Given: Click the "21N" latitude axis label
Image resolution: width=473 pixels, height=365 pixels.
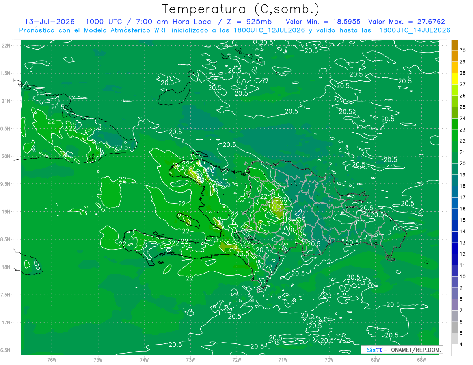Looking at the screenshot, I should click(6, 101).
